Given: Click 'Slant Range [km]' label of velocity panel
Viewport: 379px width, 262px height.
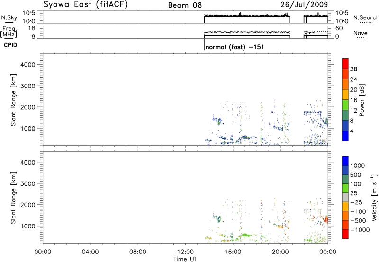Looking at the screenshot, I should click(13, 198).
